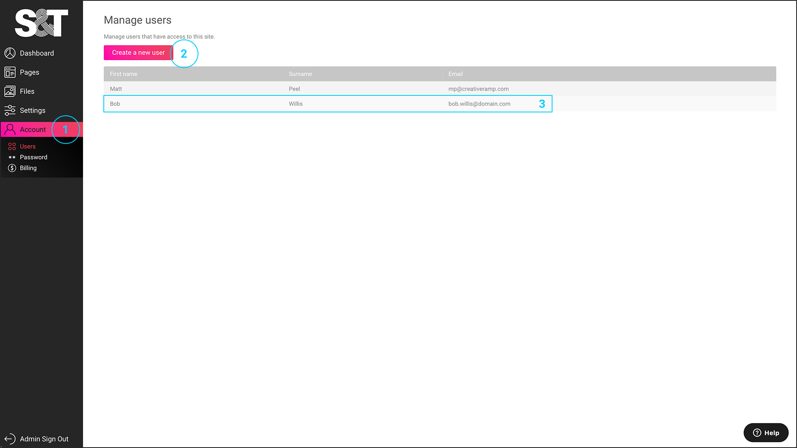Click the Password asterisks icon
The image size is (797, 448).
click(x=12, y=157)
